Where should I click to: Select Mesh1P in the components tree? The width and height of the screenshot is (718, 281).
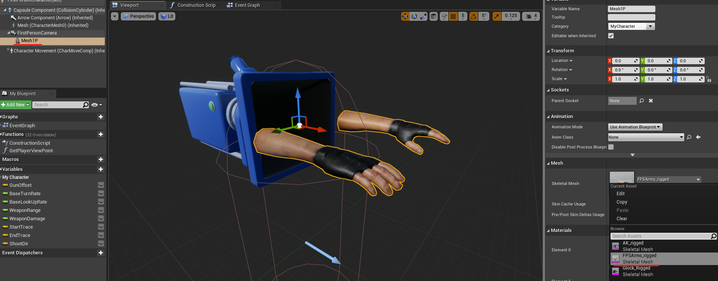click(x=29, y=41)
